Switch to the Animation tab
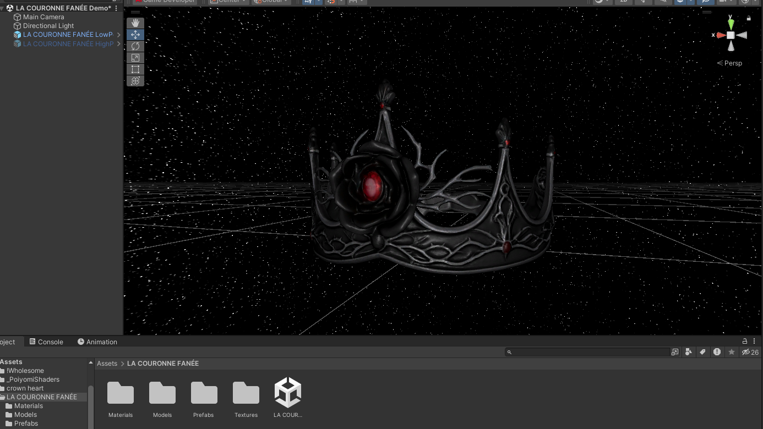The height and width of the screenshot is (429, 763). [97, 342]
